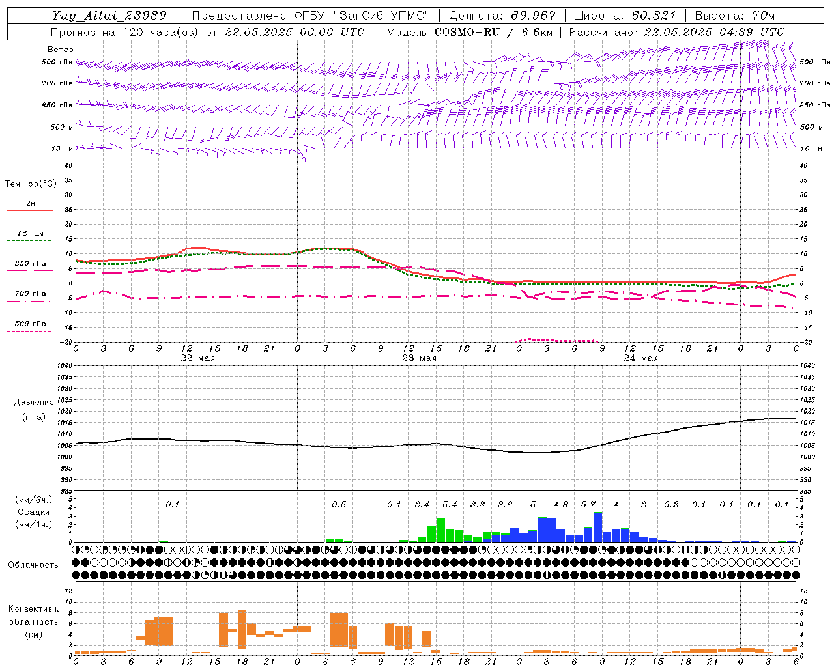Click the 24 мая date label

pos(640,358)
